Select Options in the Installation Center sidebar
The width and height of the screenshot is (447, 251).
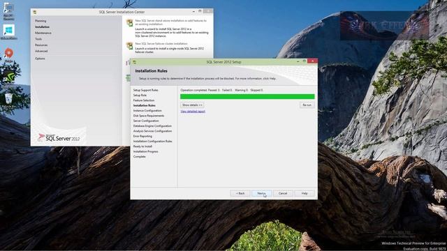pos(41,59)
